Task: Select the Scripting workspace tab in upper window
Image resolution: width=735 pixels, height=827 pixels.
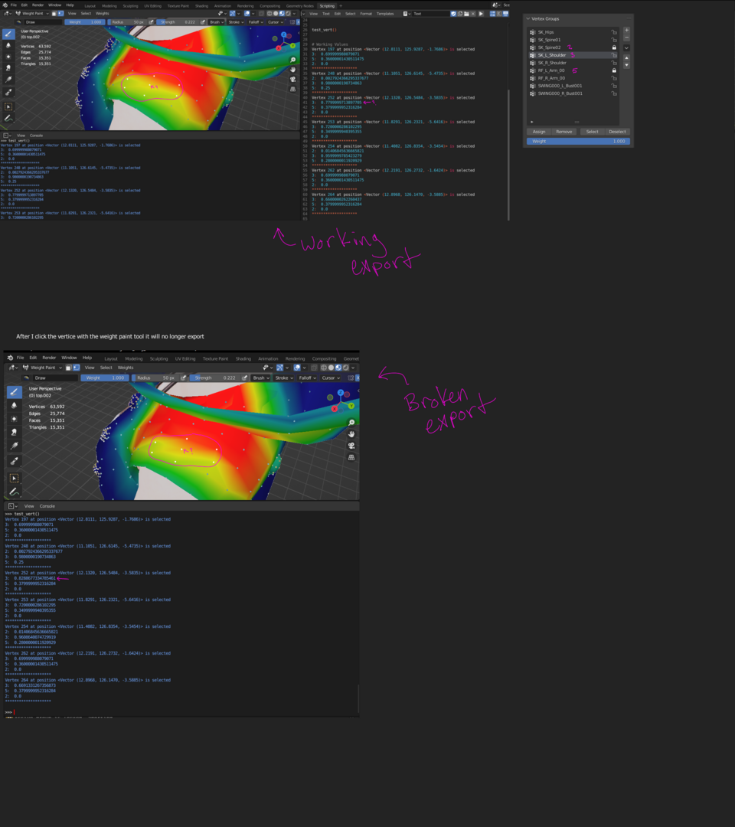Action: tap(327, 6)
